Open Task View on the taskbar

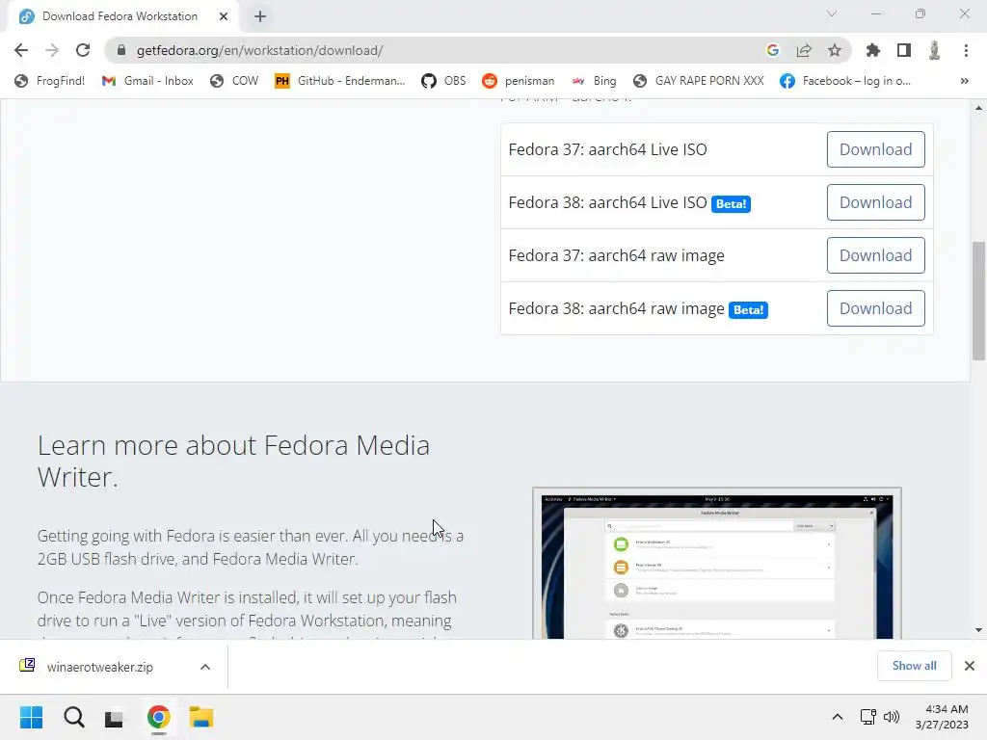click(114, 717)
